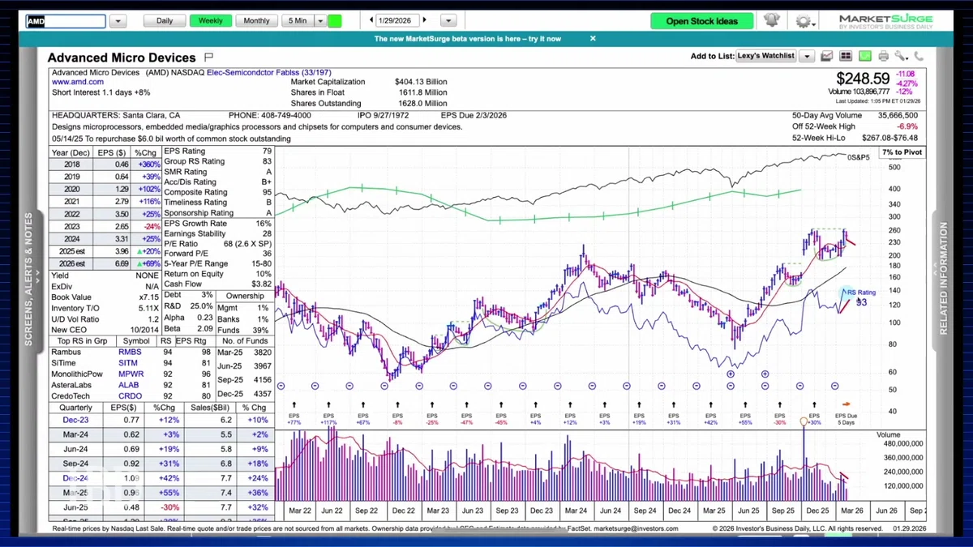Viewport: 973px width, 547px height.
Task: Visit the www.amd.com website link
Action: click(x=78, y=82)
